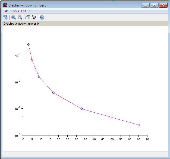
Task: Click the y-axis label 10^-2
Action: click(x=18, y=82)
